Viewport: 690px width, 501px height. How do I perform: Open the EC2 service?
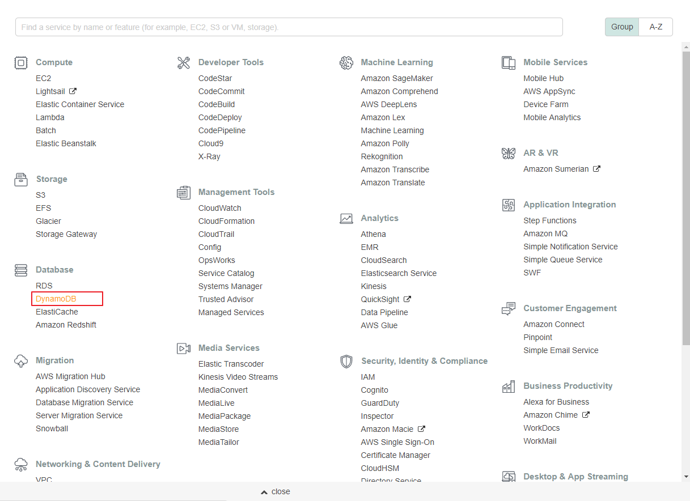click(x=44, y=78)
